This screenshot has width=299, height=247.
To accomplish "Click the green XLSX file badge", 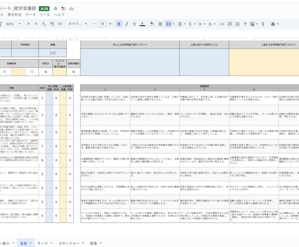I will (44, 8).
